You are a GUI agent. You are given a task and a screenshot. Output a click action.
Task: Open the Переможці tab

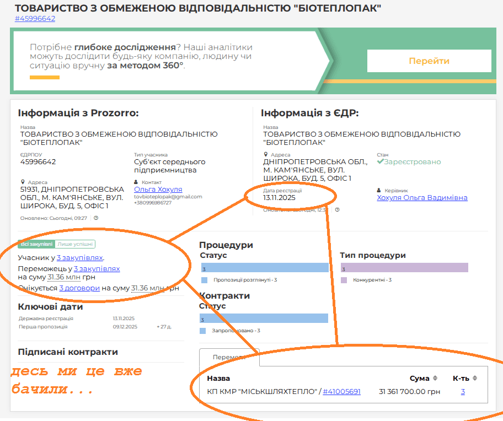point(229,357)
